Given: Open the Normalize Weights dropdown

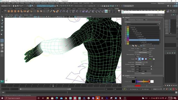Looking at the screenshot, I should 140,64.
